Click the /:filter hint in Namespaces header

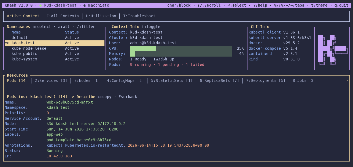pyautogui.click(x=86, y=27)
